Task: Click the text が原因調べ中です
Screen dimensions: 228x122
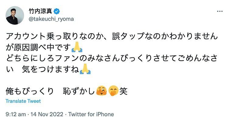Action: pyautogui.click(x=37, y=48)
